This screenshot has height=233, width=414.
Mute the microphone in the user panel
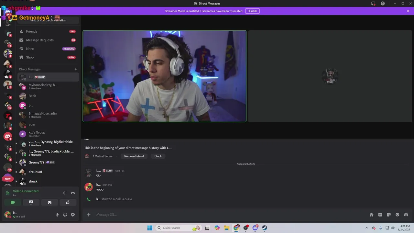coord(57,215)
